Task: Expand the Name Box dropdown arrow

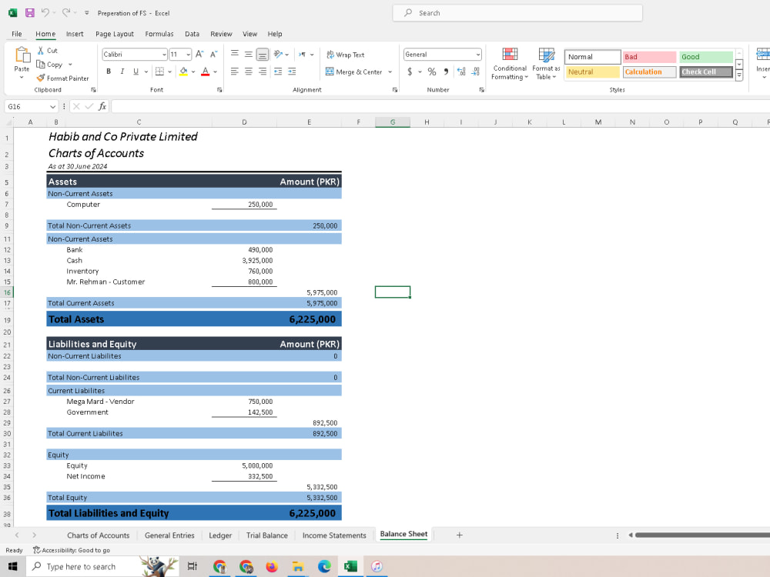Action: point(52,106)
